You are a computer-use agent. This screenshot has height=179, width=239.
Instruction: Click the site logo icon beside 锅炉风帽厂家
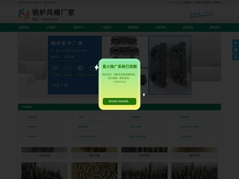click(x=24, y=14)
